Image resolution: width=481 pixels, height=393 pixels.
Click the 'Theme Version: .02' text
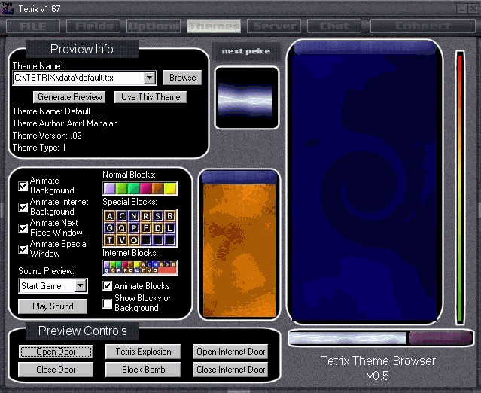tap(47, 136)
